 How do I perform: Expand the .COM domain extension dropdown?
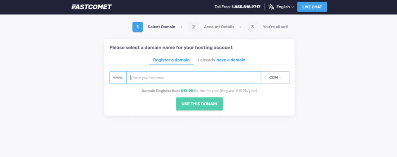[275, 78]
